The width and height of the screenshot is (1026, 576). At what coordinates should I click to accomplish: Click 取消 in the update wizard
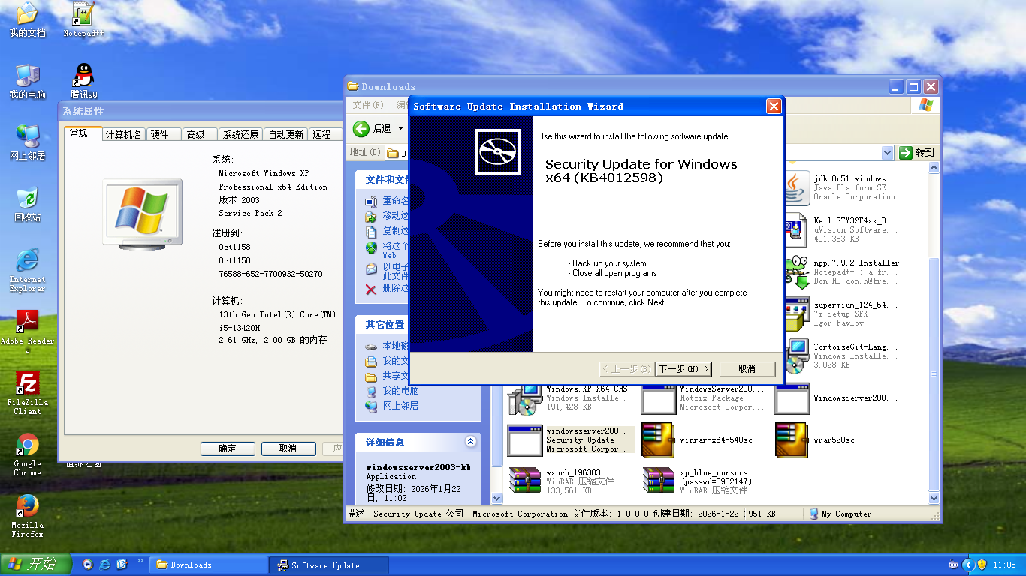pyautogui.click(x=747, y=369)
